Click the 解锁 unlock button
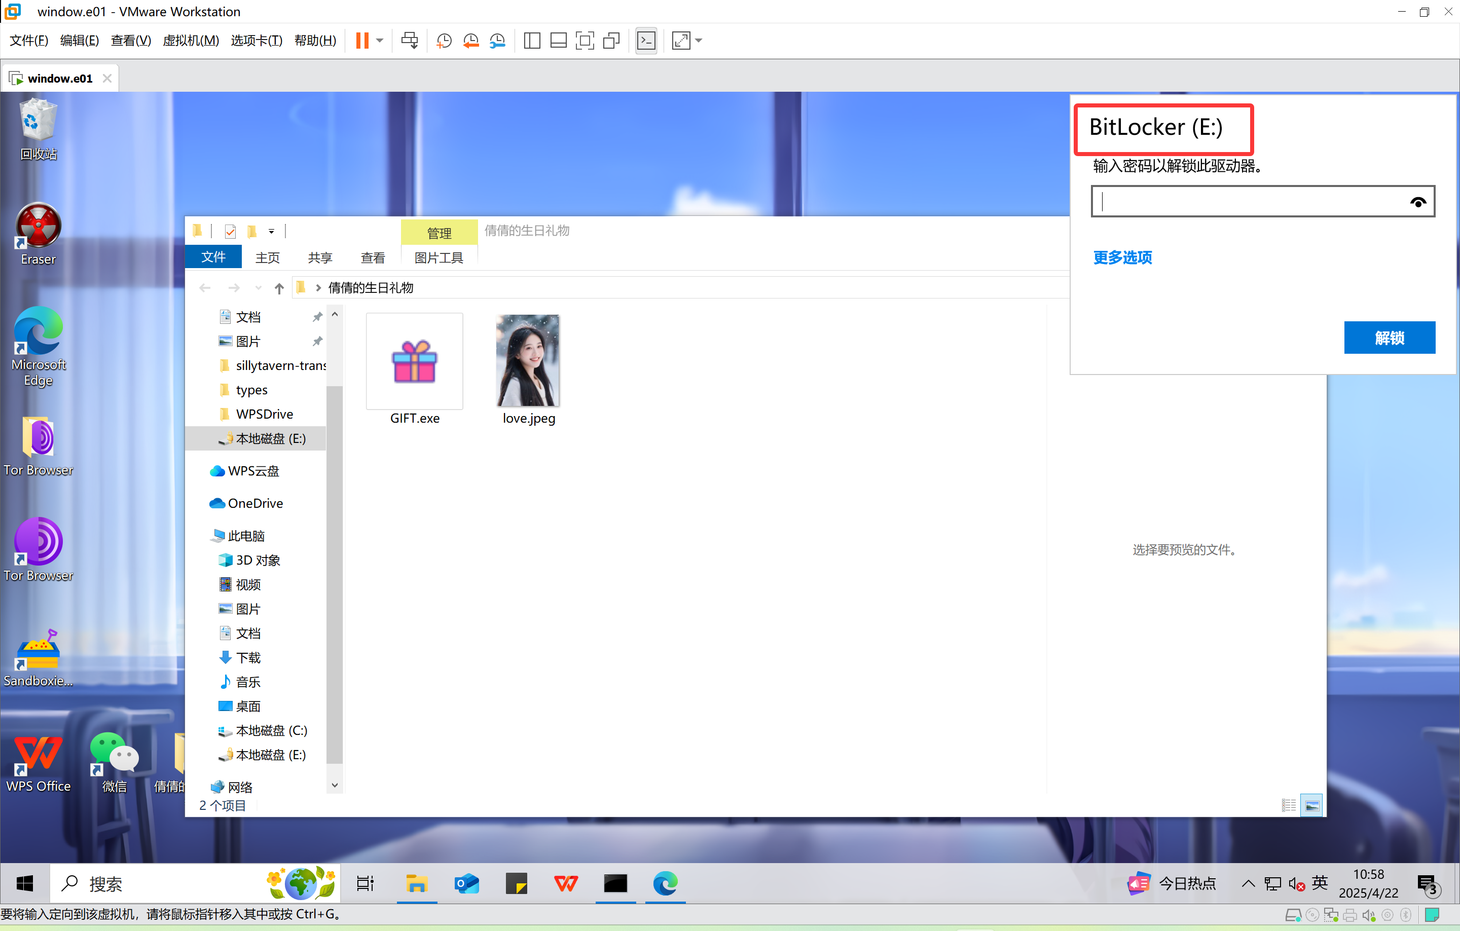Screen dimensions: 1460x931 pyautogui.click(x=1389, y=338)
